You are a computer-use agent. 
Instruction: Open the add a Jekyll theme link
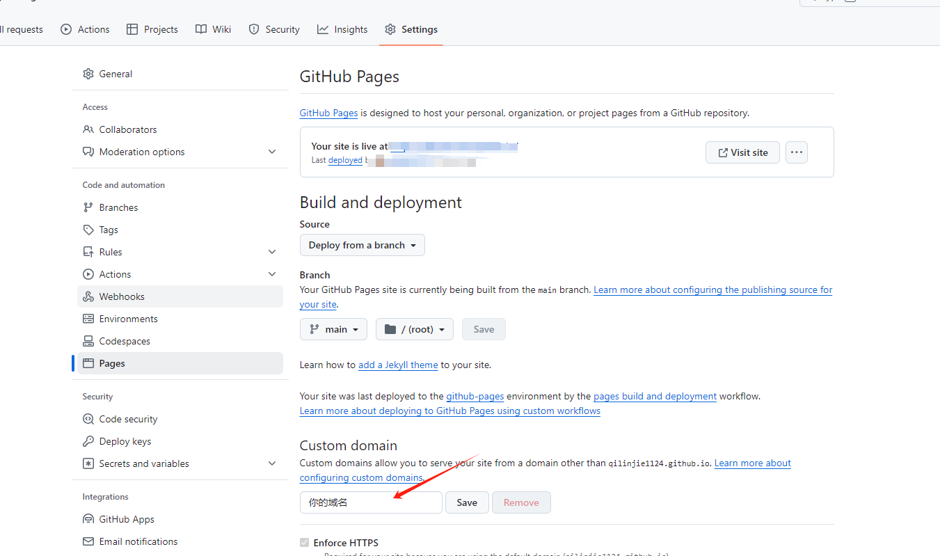coord(398,365)
